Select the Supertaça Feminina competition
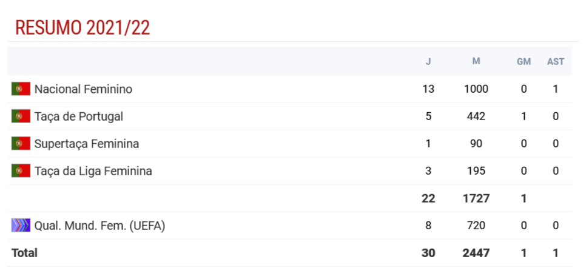The height and width of the screenshot is (279, 586). pos(87,144)
